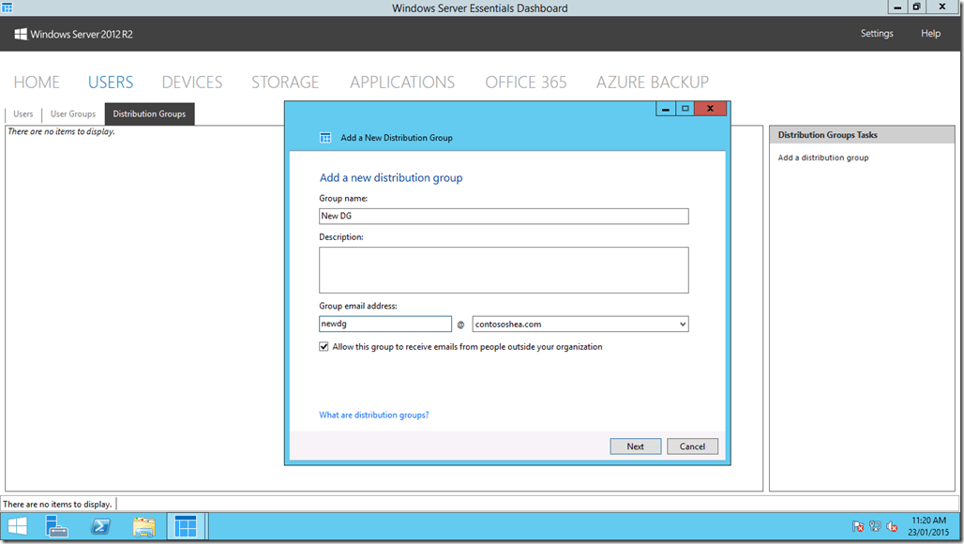Click the Group name field containing 'New DG'

click(504, 216)
